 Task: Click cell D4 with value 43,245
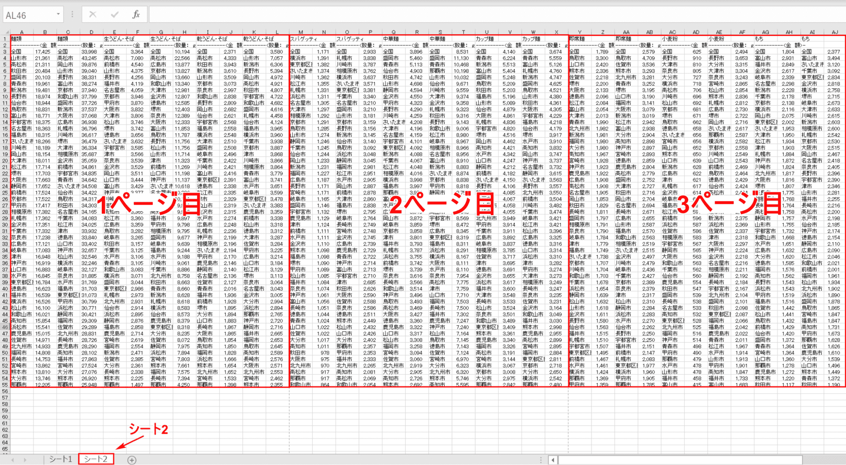pyautogui.click(x=91, y=58)
